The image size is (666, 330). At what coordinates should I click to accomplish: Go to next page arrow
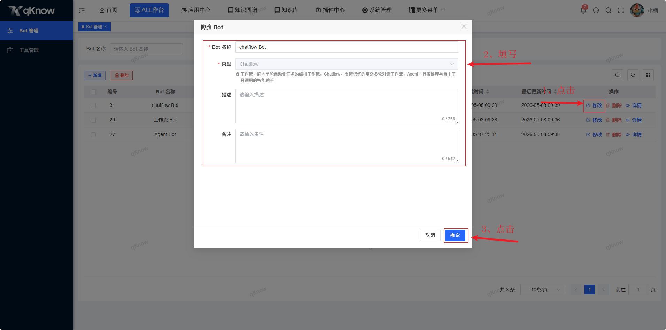coord(603,290)
